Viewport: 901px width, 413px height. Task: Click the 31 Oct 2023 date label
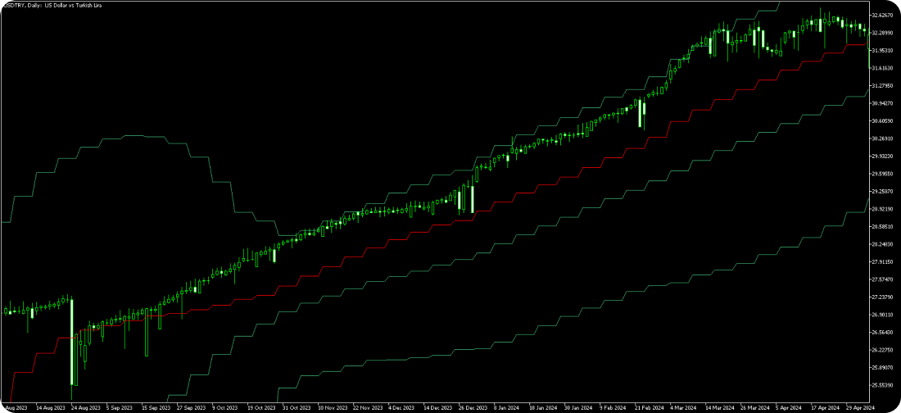[297, 406]
